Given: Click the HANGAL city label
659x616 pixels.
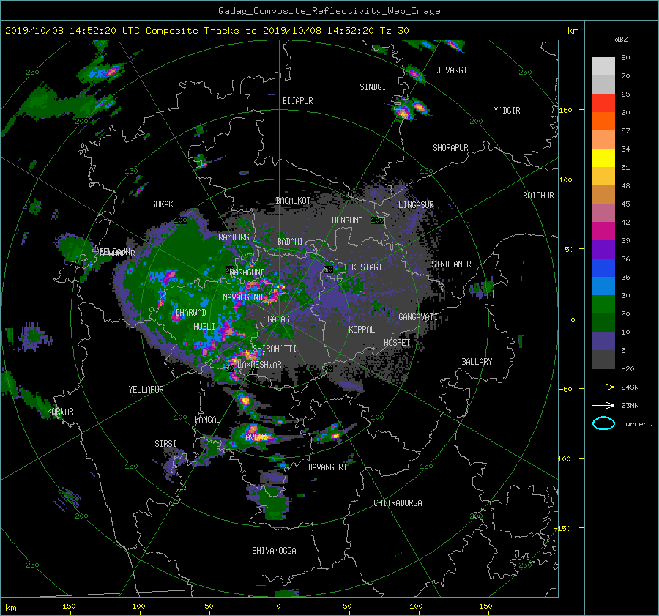Looking at the screenshot, I should 206,420.
